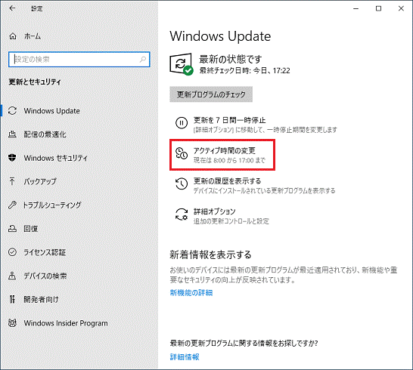The height and width of the screenshot is (370, 413).
Task: Click the 最終チェック日時 status text
Action: [244, 70]
